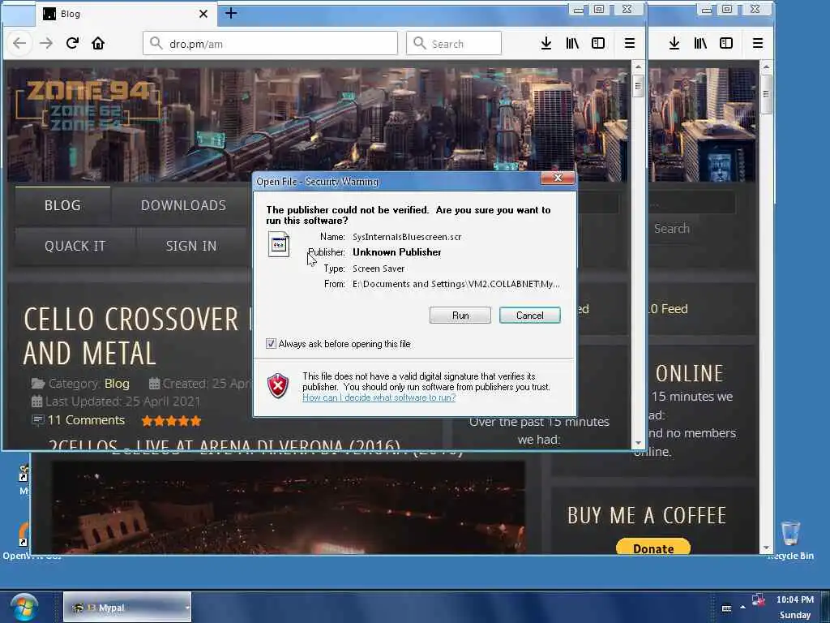Click the Windows Start orb
830x623 pixels.
pos(24,608)
